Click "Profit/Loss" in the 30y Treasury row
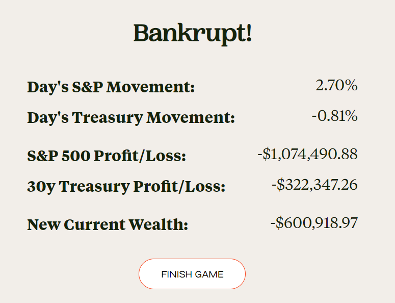Viewport: 395px width, 303px height. (179, 186)
